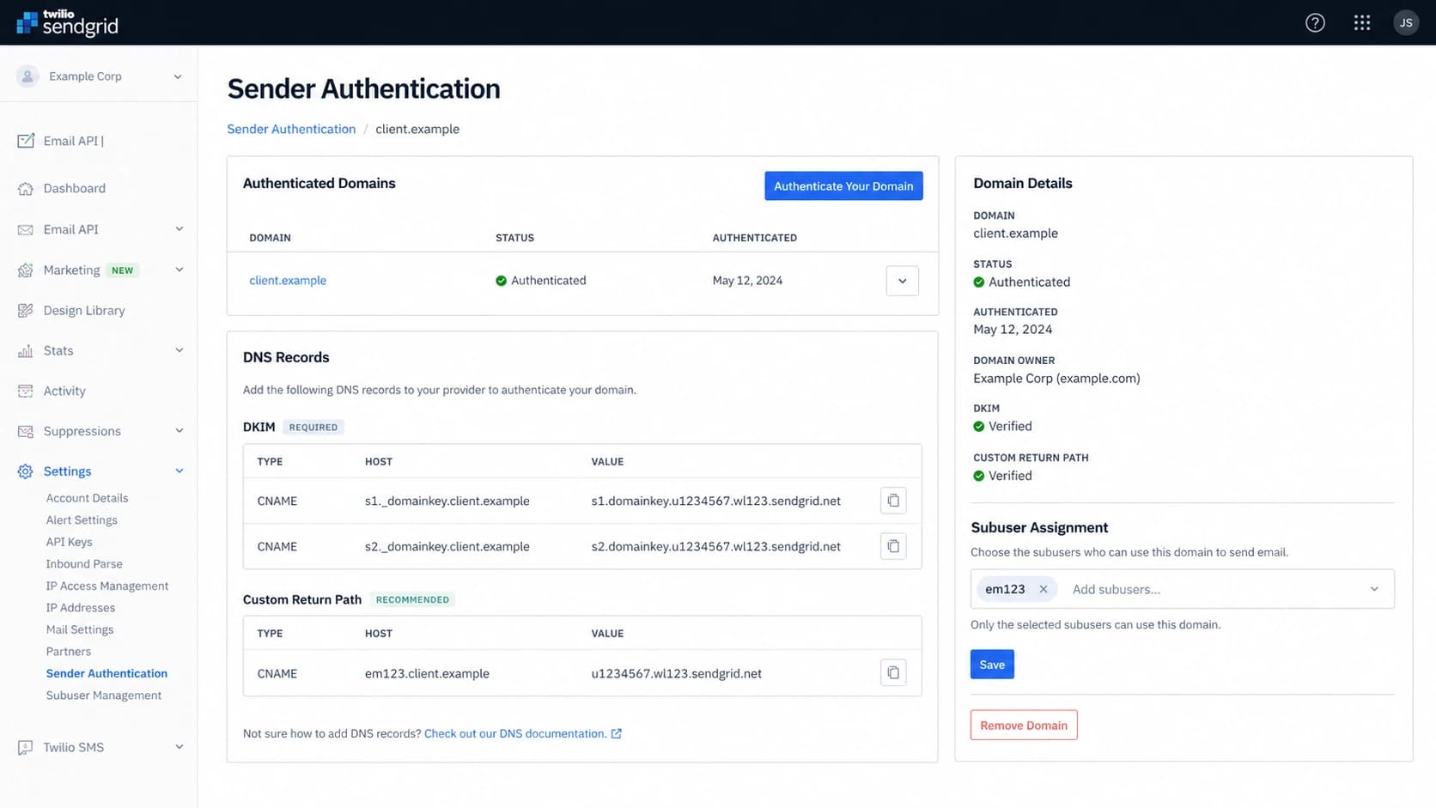The width and height of the screenshot is (1436, 808).
Task: Click the Stats bar chart icon
Action: pyautogui.click(x=26, y=351)
